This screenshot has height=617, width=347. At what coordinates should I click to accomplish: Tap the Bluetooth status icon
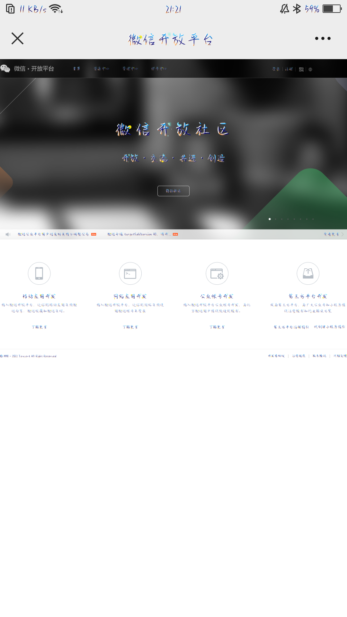(297, 9)
